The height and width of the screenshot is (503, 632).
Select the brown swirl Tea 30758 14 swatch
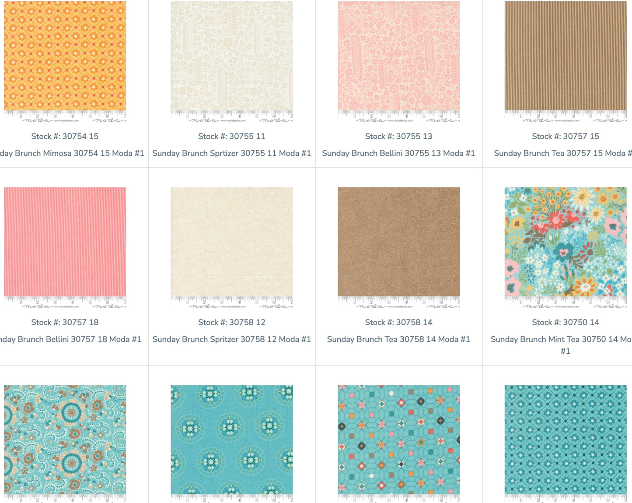(399, 248)
